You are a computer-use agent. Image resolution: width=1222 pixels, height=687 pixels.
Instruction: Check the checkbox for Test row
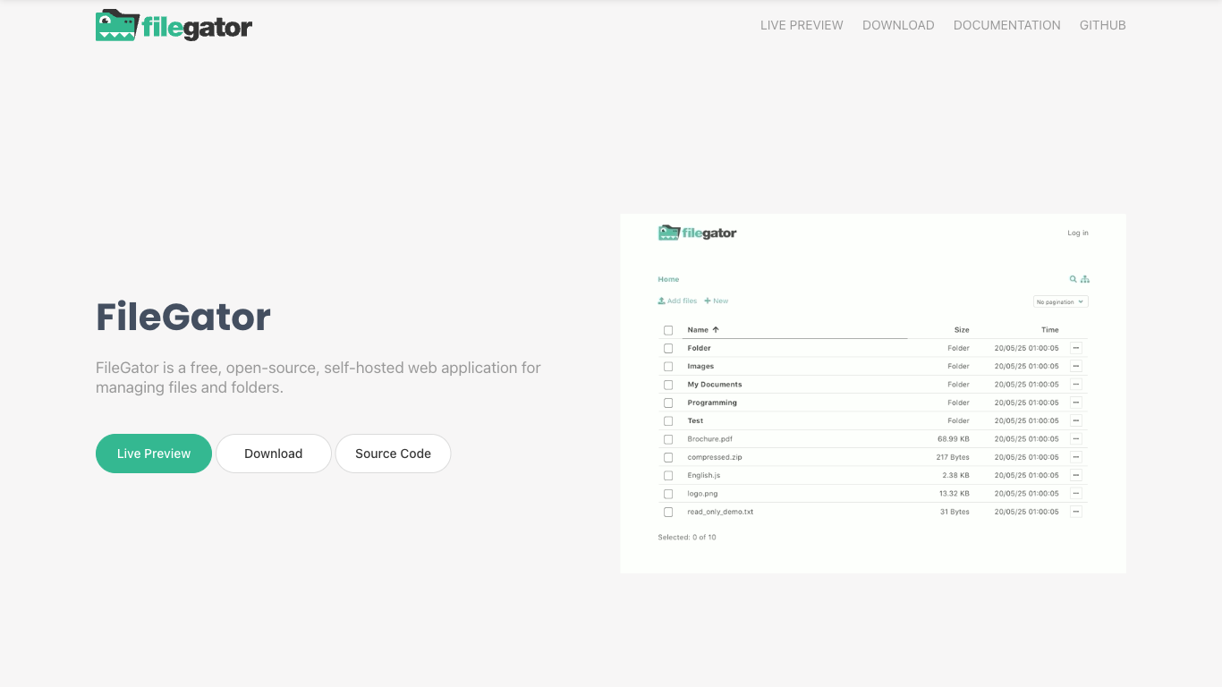[668, 421]
